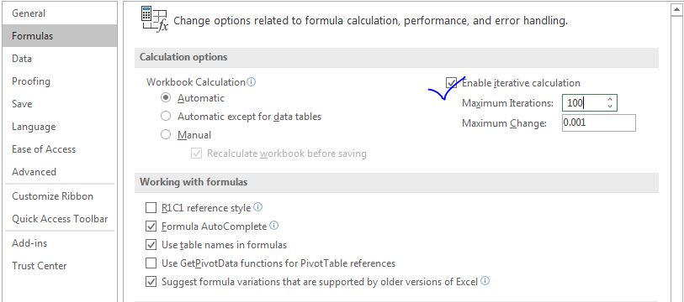The image size is (684, 302).
Task: Select Manual workbook calculation
Action: pos(166,134)
